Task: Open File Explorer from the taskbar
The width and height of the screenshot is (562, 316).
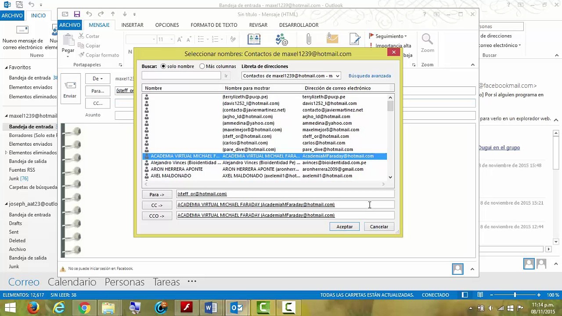Action: (108, 308)
